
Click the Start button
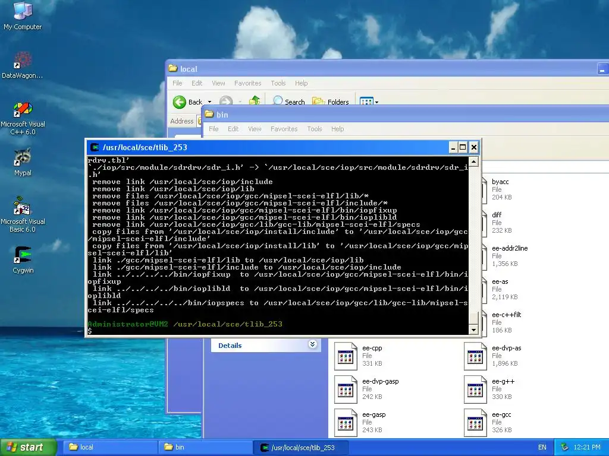point(28,447)
